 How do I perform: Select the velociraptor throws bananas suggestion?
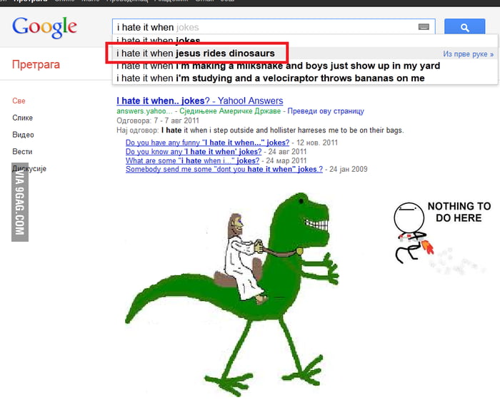(271, 78)
